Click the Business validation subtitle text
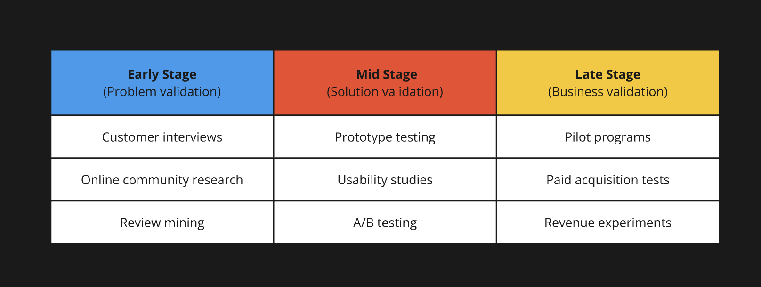Image resolution: width=761 pixels, height=287 pixels. pyautogui.click(x=607, y=92)
